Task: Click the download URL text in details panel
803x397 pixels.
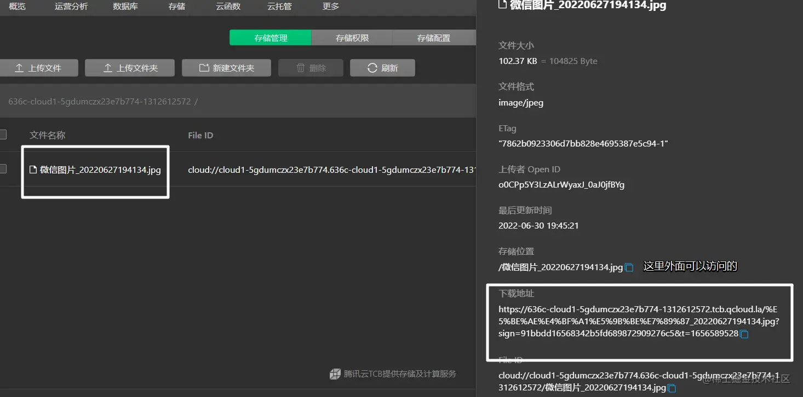Action: tap(639, 321)
